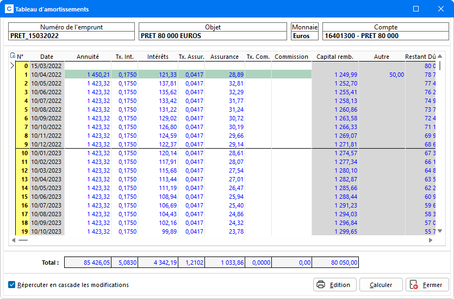Maximize the Tableau d'amortissements window
The height and width of the screenshot is (299, 454).
pos(416,9)
